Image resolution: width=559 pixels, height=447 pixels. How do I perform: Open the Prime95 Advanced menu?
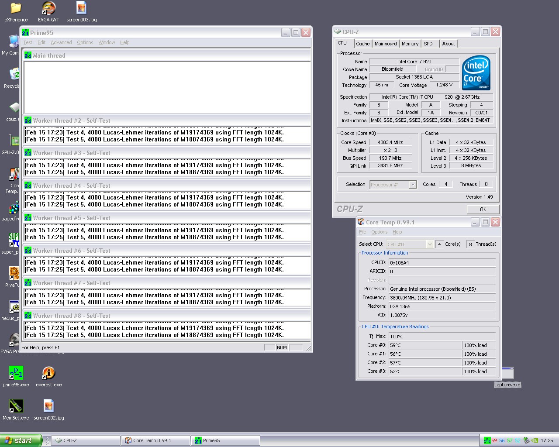pyautogui.click(x=61, y=42)
